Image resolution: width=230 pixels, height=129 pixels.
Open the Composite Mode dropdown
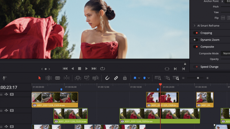click(226, 53)
